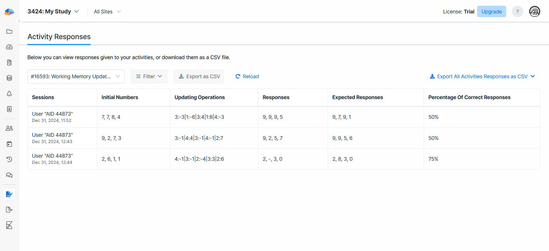Viewport: 549px width, 251px height.
Task: Open the calendar icon in the sidebar
Action: pyautogui.click(x=9, y=144)
